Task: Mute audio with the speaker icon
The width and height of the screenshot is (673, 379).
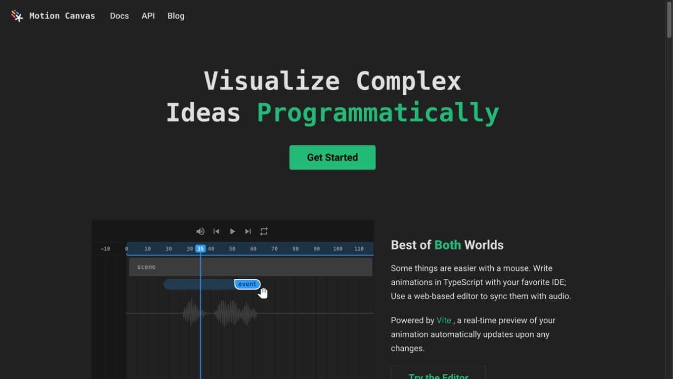Action: [x=200, y=231]
